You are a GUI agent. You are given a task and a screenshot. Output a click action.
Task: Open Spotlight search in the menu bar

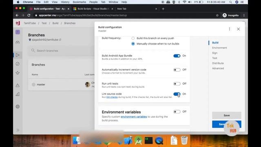click(230, 2)
